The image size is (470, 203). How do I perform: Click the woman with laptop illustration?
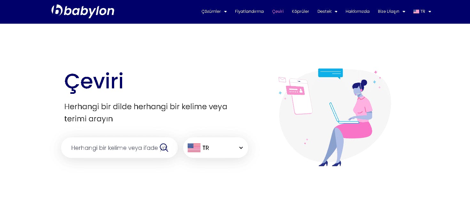(334, 117)
